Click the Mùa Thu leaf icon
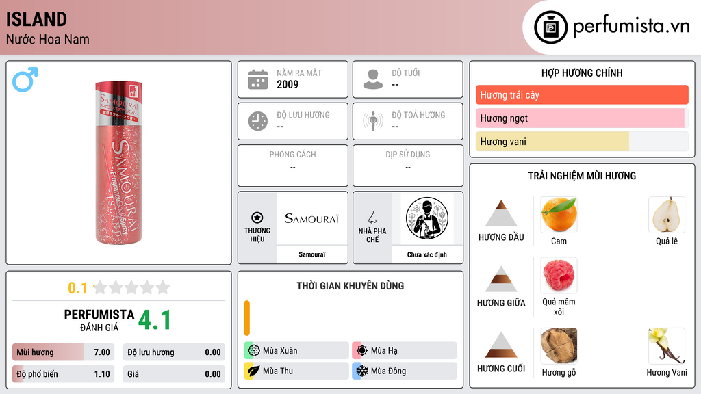Image resolution: width=701 pixels, height=394 pixels. pos(254,371)
